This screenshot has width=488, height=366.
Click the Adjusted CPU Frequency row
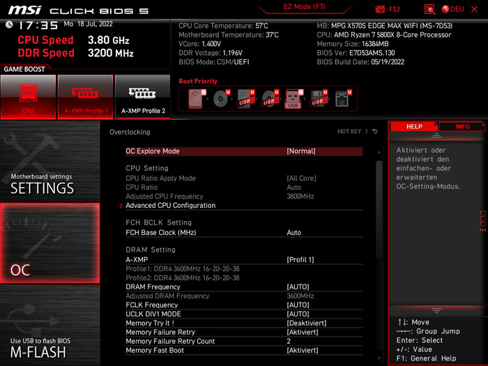coord(244,197)
